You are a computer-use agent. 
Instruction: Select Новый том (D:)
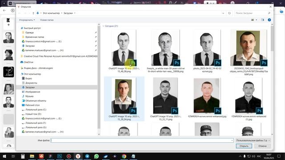tap(33, 114)
